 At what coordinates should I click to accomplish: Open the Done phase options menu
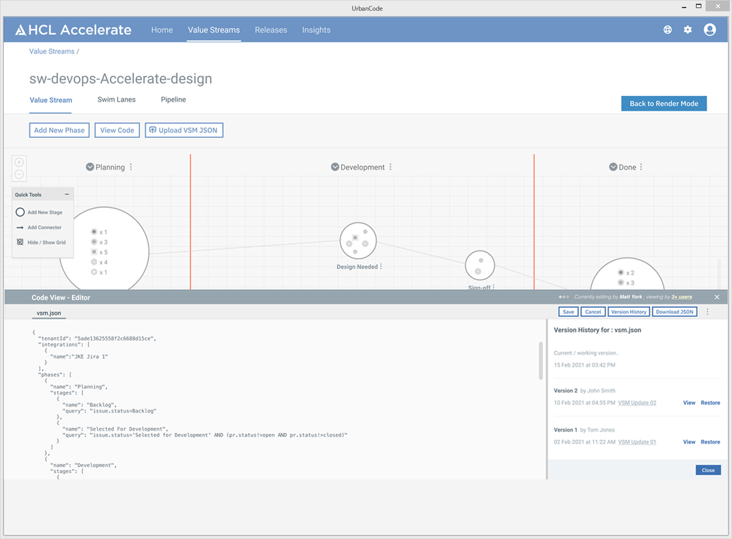tap(641, 167)
